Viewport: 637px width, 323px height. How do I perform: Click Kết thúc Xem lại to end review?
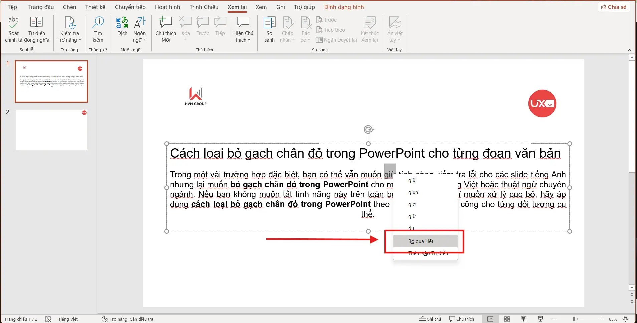click(x=369, y=29)
